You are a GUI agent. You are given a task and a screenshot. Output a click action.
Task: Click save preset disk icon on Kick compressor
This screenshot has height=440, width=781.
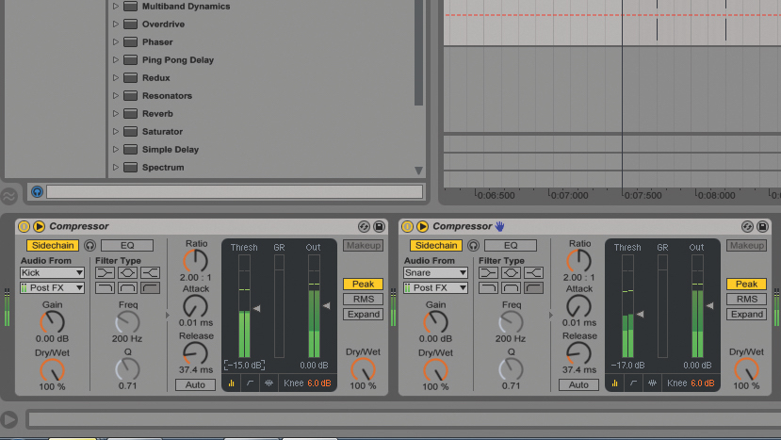click(379, 226)
